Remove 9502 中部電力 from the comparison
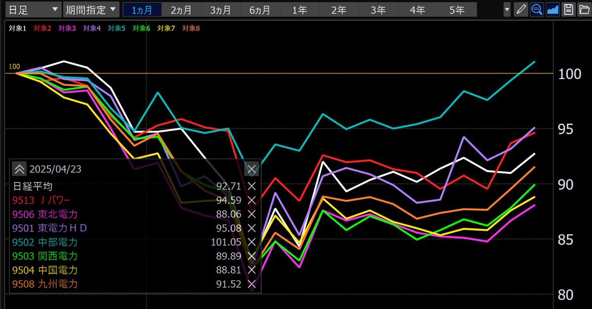Screen dimensions: 592x309 [251, 242]
